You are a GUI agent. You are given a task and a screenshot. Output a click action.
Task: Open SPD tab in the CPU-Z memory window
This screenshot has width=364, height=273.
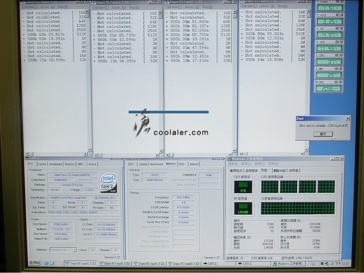coord(182,164)
